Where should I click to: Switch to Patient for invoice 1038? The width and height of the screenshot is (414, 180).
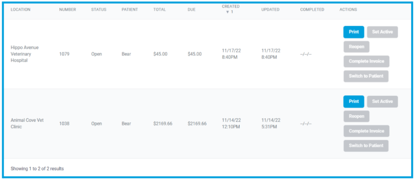[366, 146]
